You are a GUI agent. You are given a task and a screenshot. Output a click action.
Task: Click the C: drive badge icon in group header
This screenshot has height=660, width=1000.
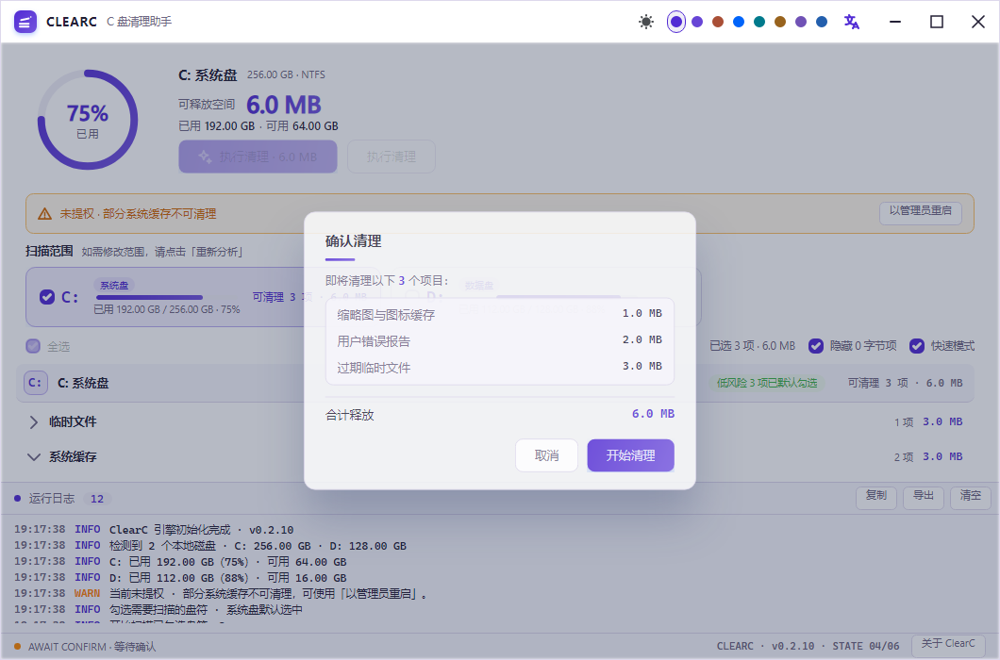click(35, 383)
